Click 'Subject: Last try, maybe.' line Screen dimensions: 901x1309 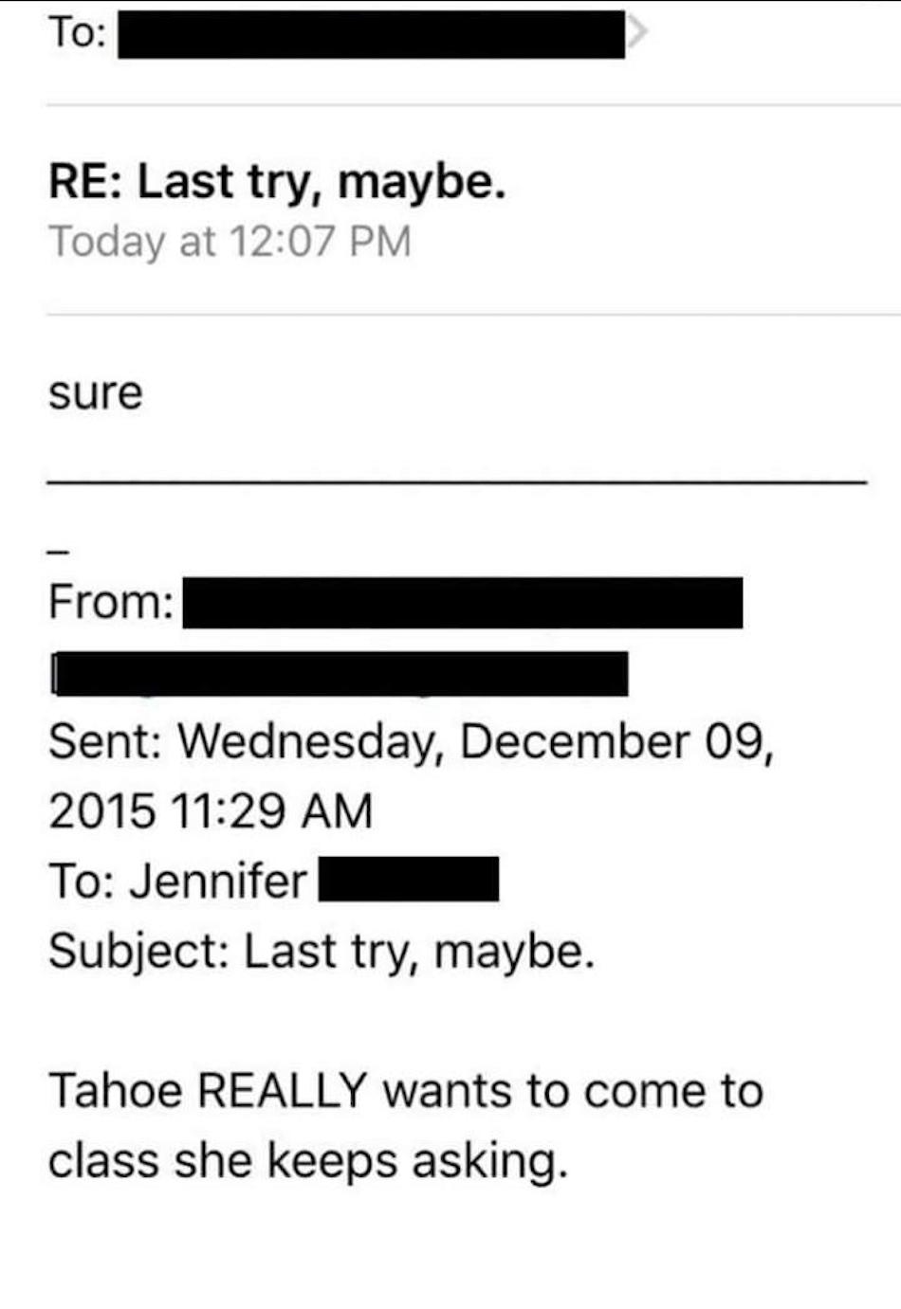(322, 951)
